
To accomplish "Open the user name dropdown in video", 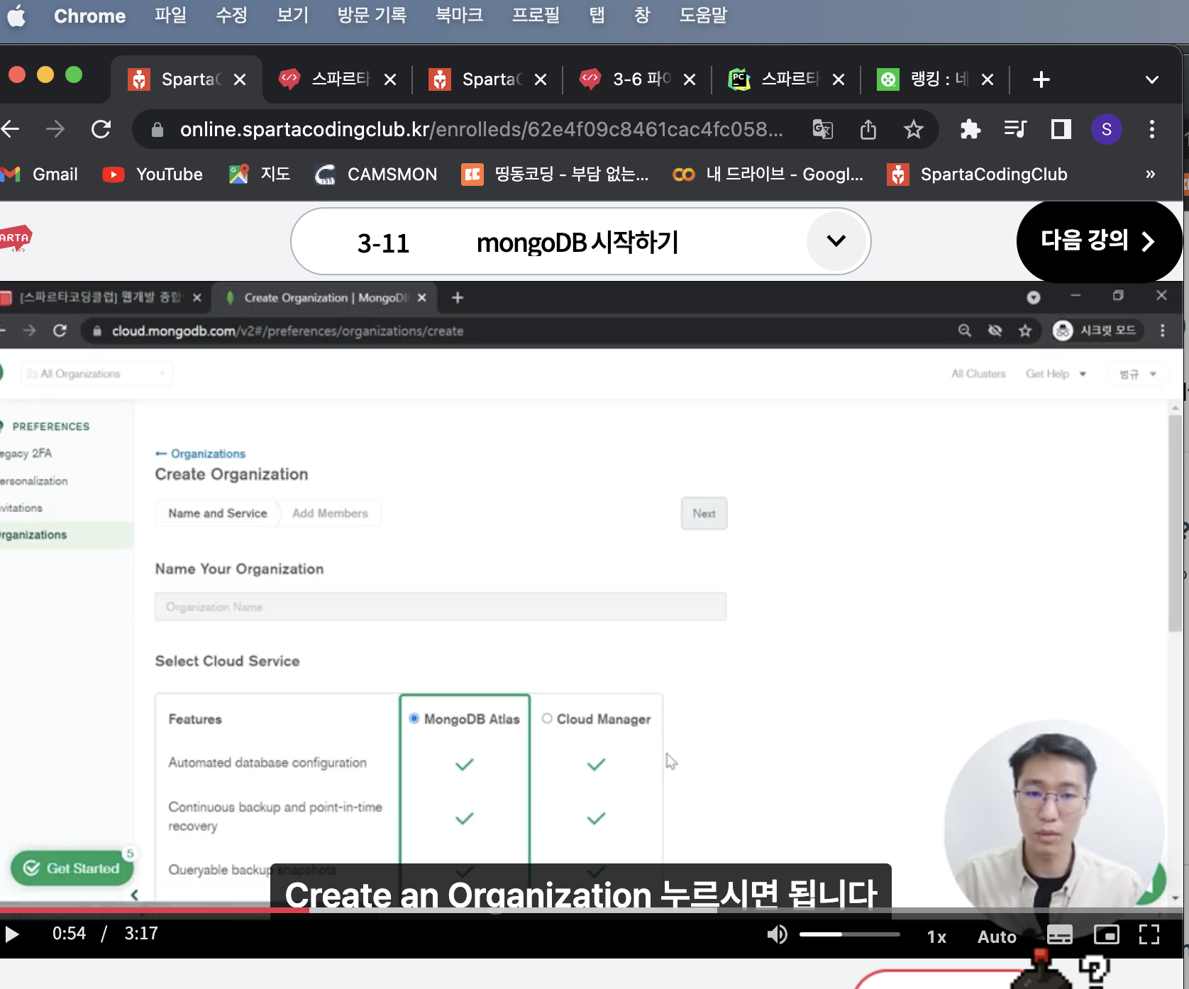I will [1137, 374].
